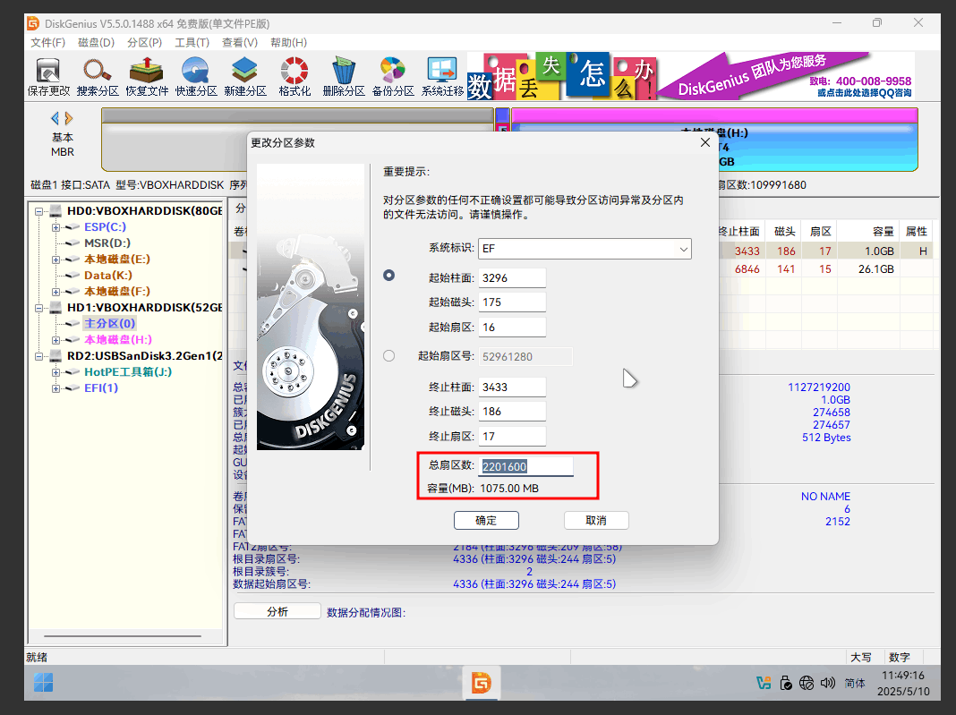Viewport: 956px width, 715px height.
Task: Open the Windows Start button
Action: click(43, 682)
